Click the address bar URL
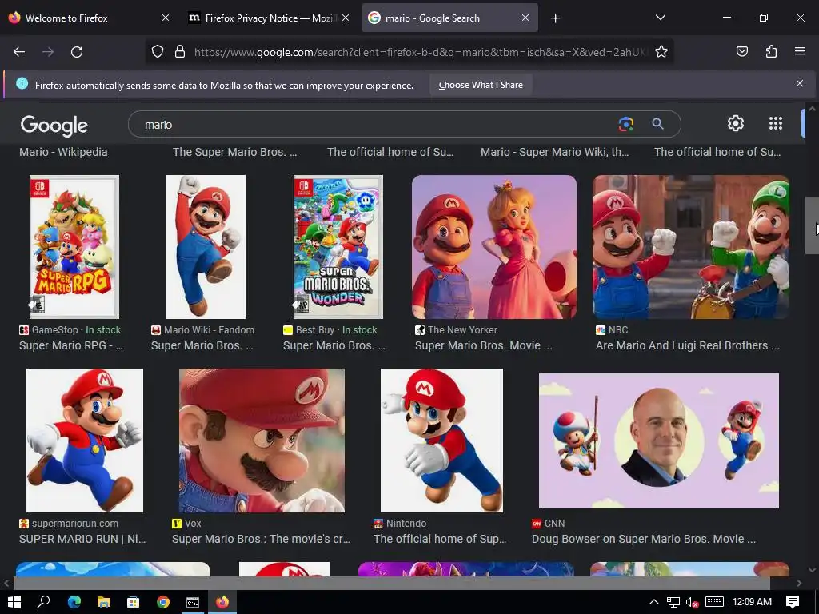The height and width of the screenshot is (614, 819). click(x=421, y=52)
